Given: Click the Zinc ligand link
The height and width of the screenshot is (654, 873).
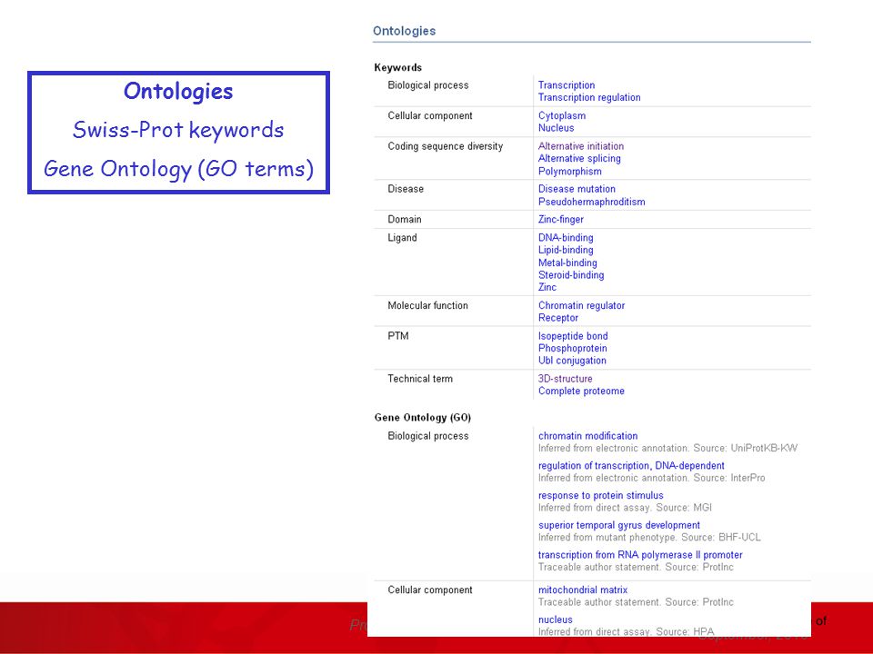Looking at the screenshot, I should [547, 288].
